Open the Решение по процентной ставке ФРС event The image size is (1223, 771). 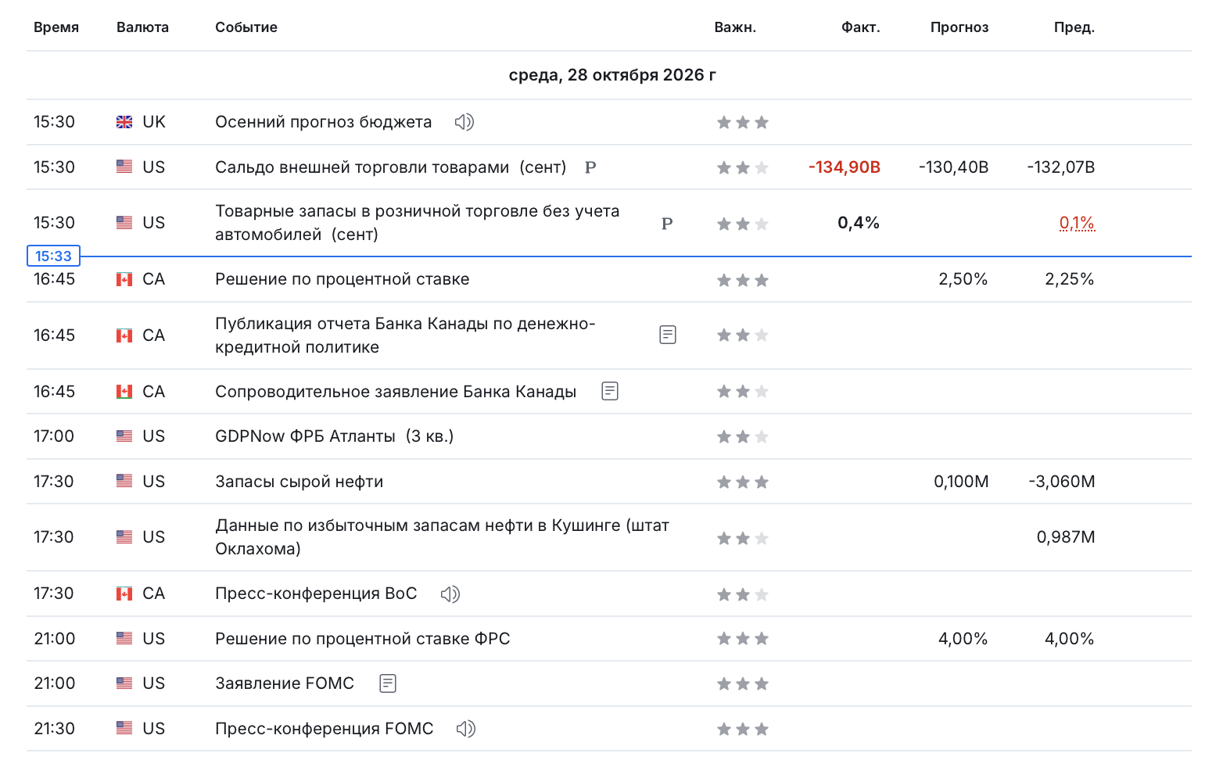363,639
